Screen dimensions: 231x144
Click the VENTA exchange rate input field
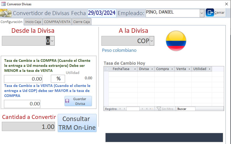[x=22, y=104]
